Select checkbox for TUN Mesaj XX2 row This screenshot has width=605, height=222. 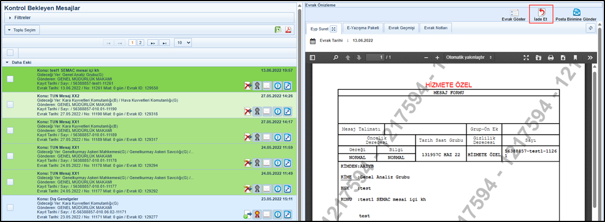coord(10,104)
